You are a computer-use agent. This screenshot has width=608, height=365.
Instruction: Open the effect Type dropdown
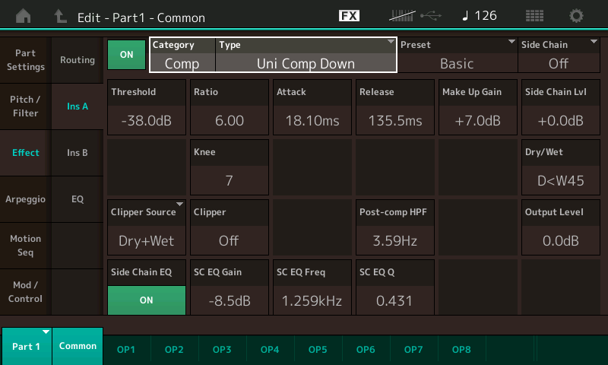click(x=306, y=55)
